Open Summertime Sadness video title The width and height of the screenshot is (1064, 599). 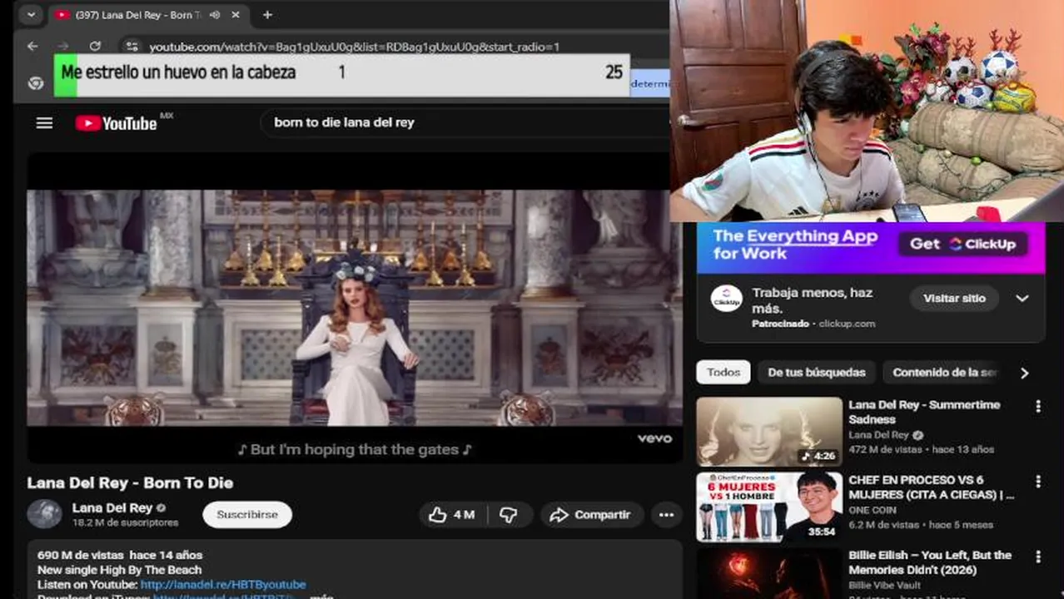point(924,412)
